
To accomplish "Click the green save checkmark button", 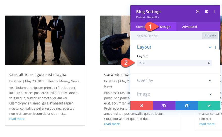I will point(209,106).
